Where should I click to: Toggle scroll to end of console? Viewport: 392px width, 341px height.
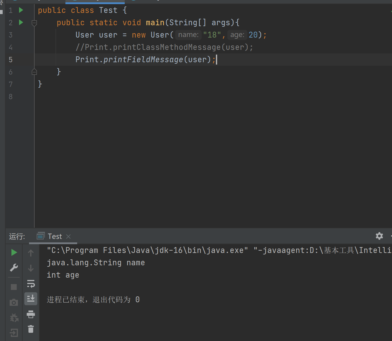(x=31, y=299)
